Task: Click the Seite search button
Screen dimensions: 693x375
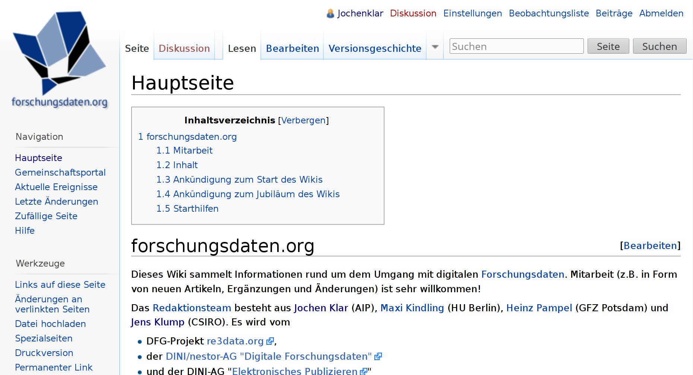Action: 608,46
